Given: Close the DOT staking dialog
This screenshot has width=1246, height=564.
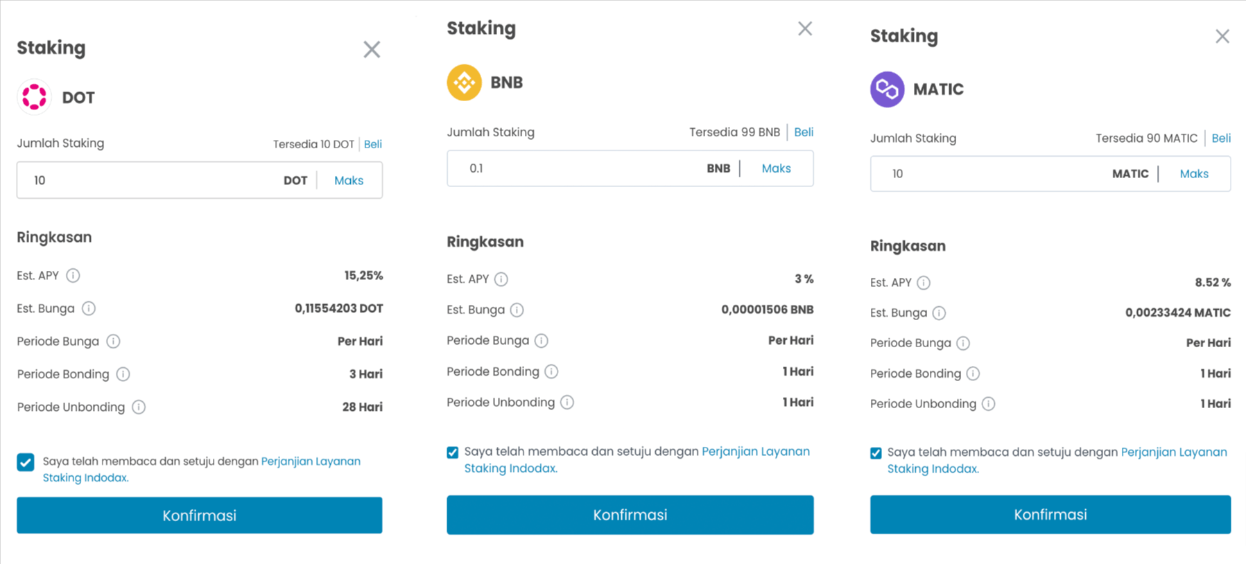Looking at the screenshot, I should [372, 49].
